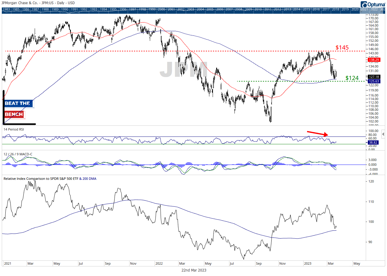The image size is (387, 276).
Task: Click the 110 relative index scale value
Action: (x=371, y=202)
